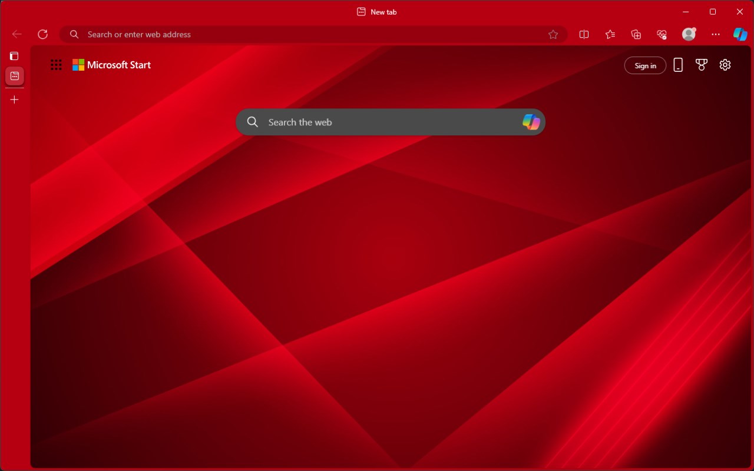Open the split screen view
Screen dimensions: 754x471
click(x=584, y=34)
